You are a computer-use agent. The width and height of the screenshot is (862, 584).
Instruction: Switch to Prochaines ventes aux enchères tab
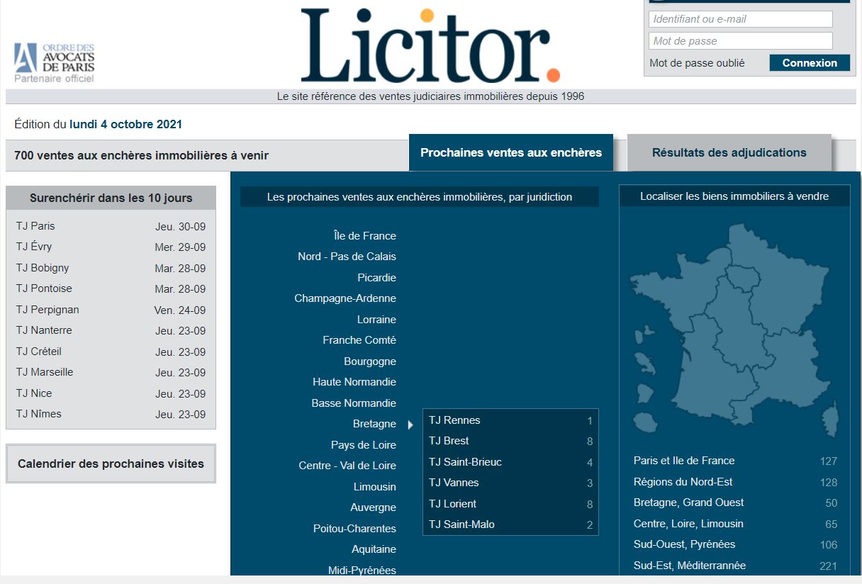click(x=511, y=152)
